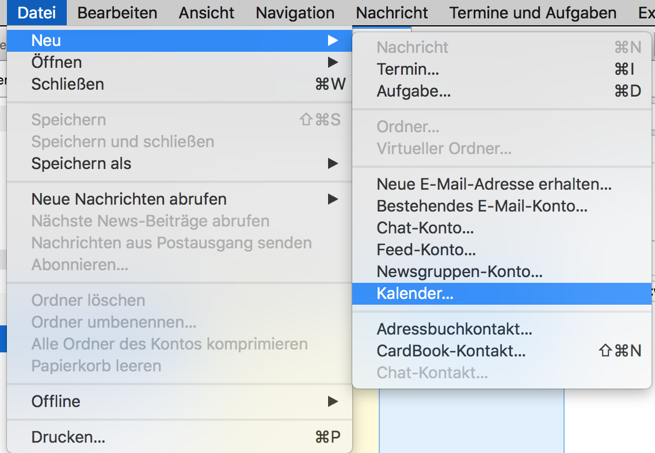Viewport: 655px width, 453px height.
Task: Select Newsgruppen-Konto... entry
Action: pyautogui.click(x=459, y=272)
